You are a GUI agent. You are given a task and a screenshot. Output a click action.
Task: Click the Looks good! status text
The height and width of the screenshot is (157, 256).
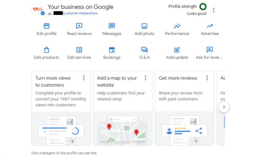click(197, 14)
